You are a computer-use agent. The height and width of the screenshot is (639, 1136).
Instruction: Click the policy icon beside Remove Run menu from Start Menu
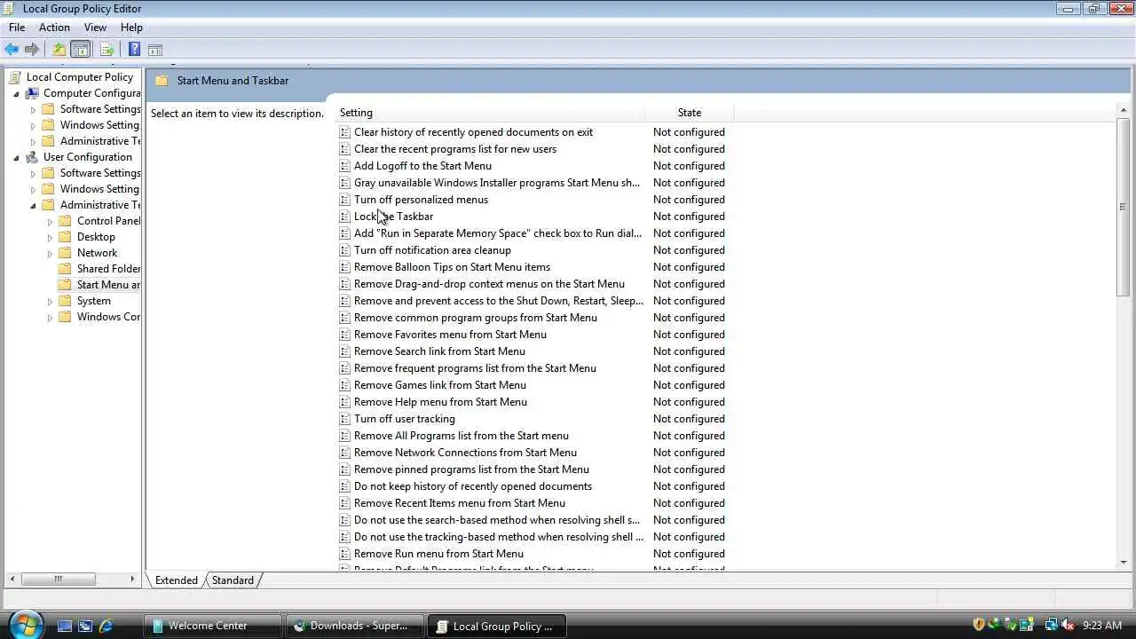[x=345, y=554]
